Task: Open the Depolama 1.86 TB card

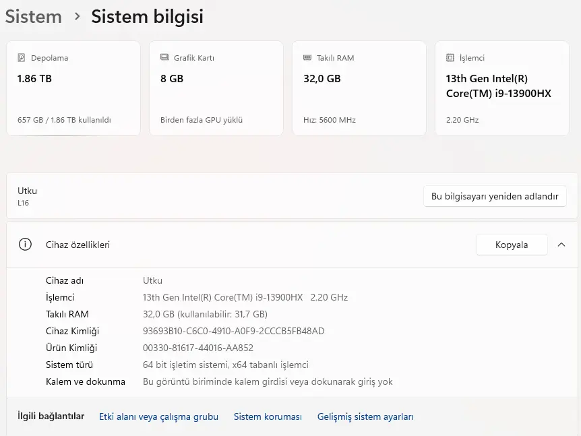Action: 73,88
